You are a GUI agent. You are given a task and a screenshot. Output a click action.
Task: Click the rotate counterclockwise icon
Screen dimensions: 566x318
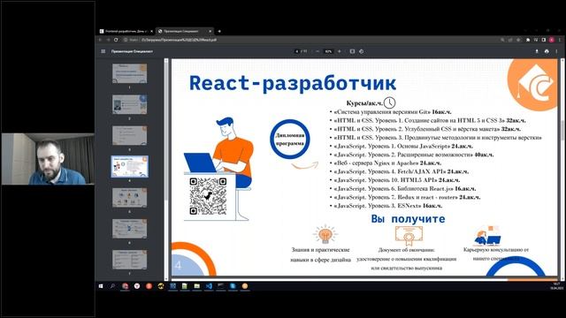(x=362, y=51)
